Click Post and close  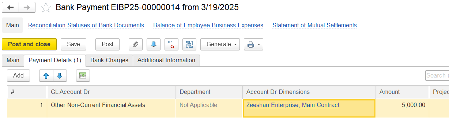29,44
